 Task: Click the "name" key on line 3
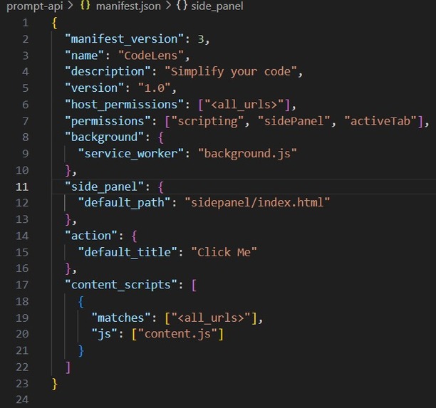coord(84,56)
